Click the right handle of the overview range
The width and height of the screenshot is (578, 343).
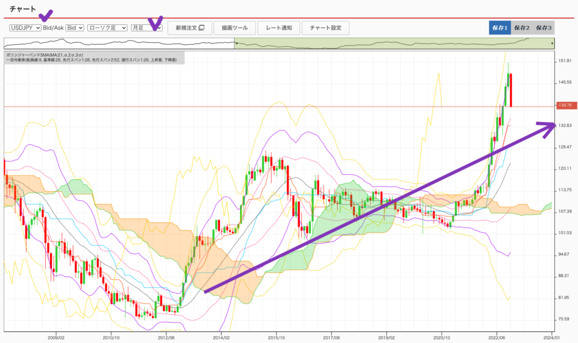(552, 43)
